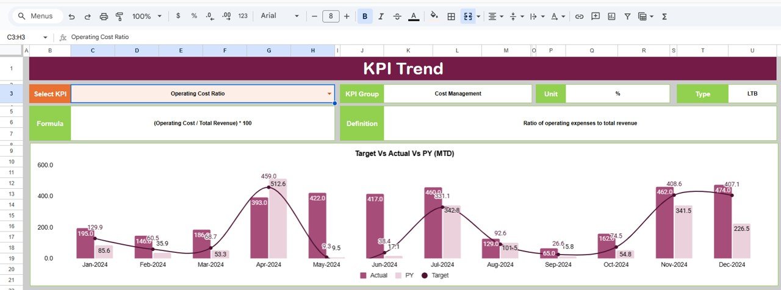This screenshot has height=290, width=781.
Task: Expand the 100% zoom dropdown
Action: 147,16
